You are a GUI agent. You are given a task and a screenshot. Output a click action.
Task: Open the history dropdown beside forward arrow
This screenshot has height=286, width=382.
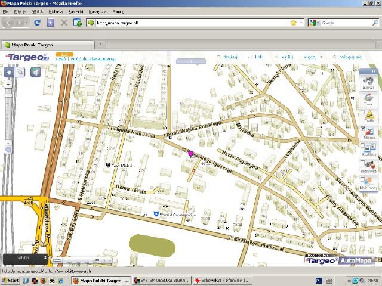tap(26, 23)
